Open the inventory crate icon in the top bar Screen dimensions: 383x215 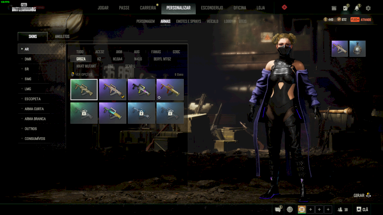click(346, 8)
